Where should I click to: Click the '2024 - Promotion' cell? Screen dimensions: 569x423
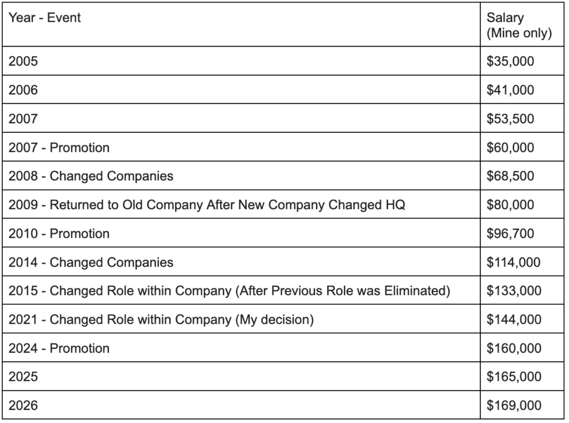[x=241, y=348]
